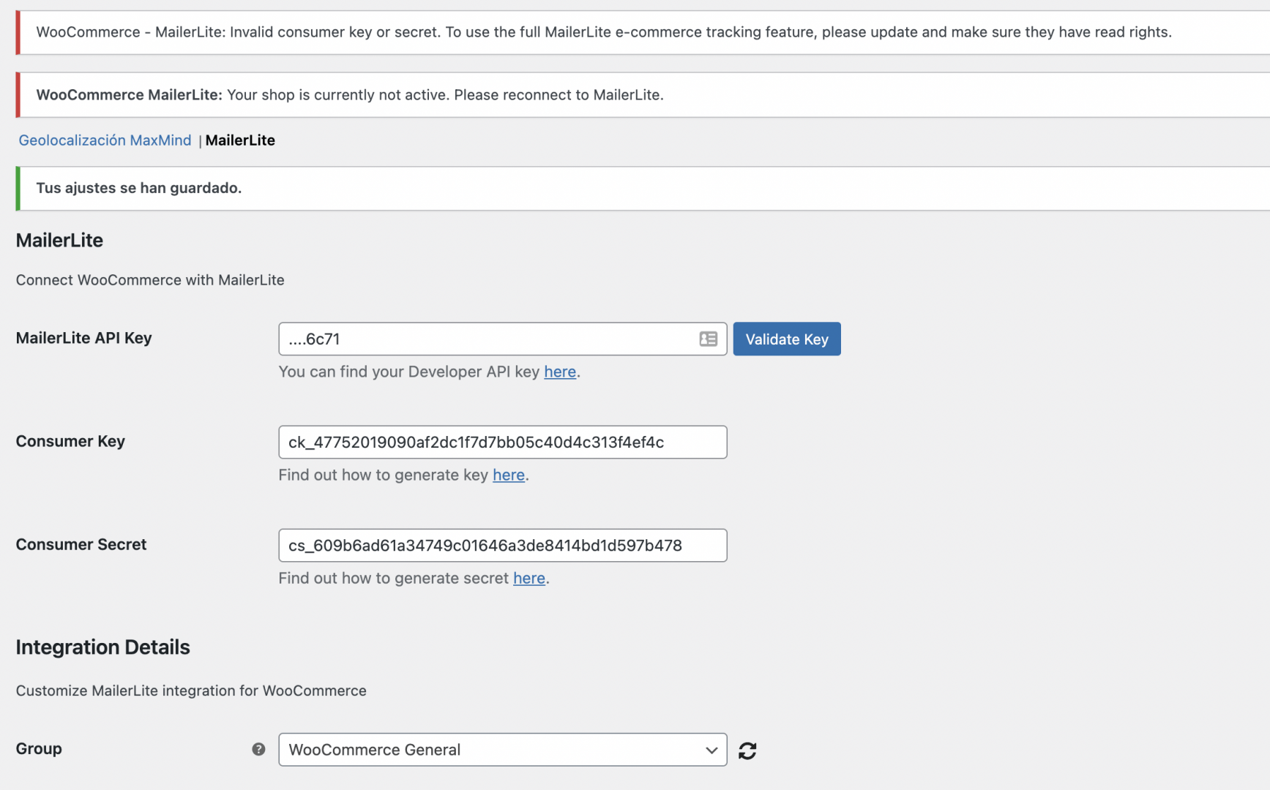Click the 'Consumer Secret' label
The height and width of the screenshot is (790, 1270).
81,544
